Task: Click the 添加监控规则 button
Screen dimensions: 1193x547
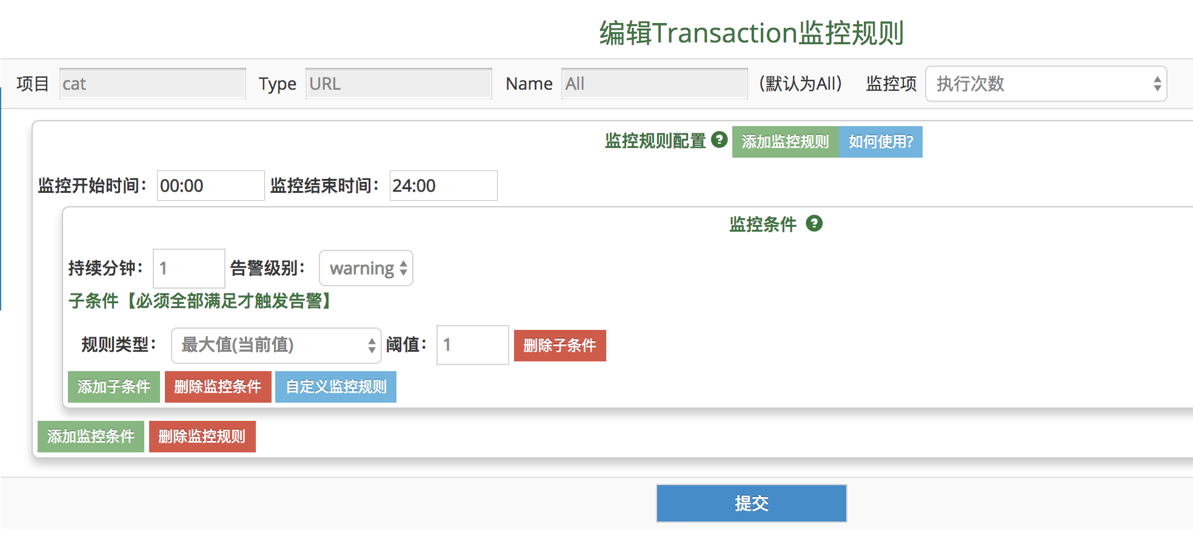Action: click(x=785, y=141)
